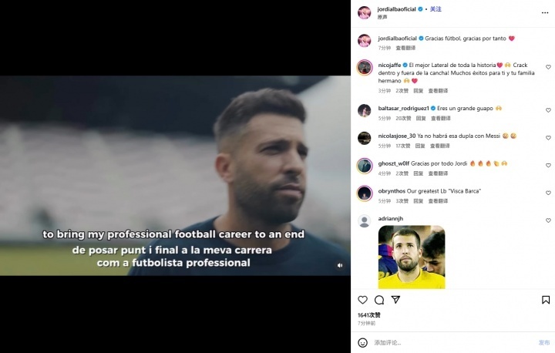Open comments via speech bubble icon
Screen dimensions: 555x353
(379, 300)
